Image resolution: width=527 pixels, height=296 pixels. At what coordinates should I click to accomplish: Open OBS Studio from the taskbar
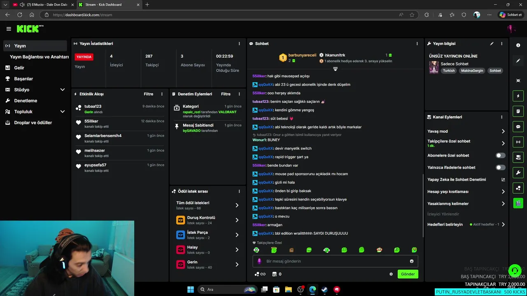coord(301,289)
